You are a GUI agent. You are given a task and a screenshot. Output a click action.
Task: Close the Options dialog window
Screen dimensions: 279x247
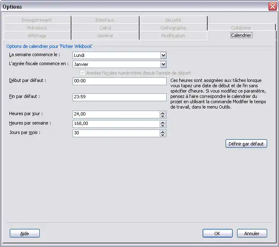pos(272,6)
